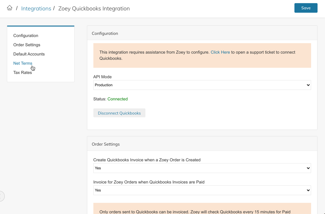325x214 pixels.
Task: Save the Quickbooks integration settings
Action: pos(306,8)
